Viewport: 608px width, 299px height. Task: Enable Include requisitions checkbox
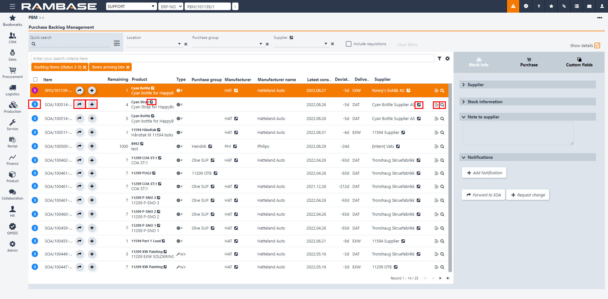pos(349,44)
